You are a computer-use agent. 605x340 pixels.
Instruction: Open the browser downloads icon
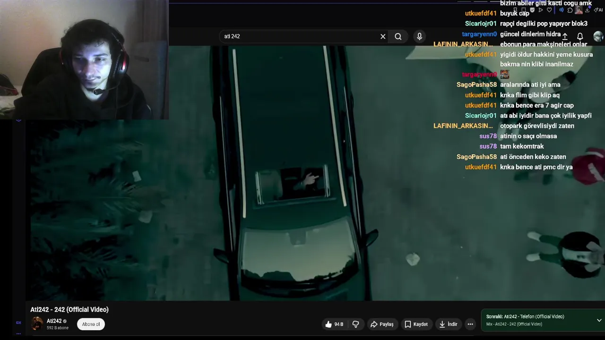point(588,10)
